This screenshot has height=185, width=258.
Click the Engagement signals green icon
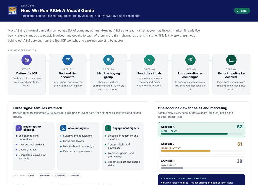coord(108,128)
